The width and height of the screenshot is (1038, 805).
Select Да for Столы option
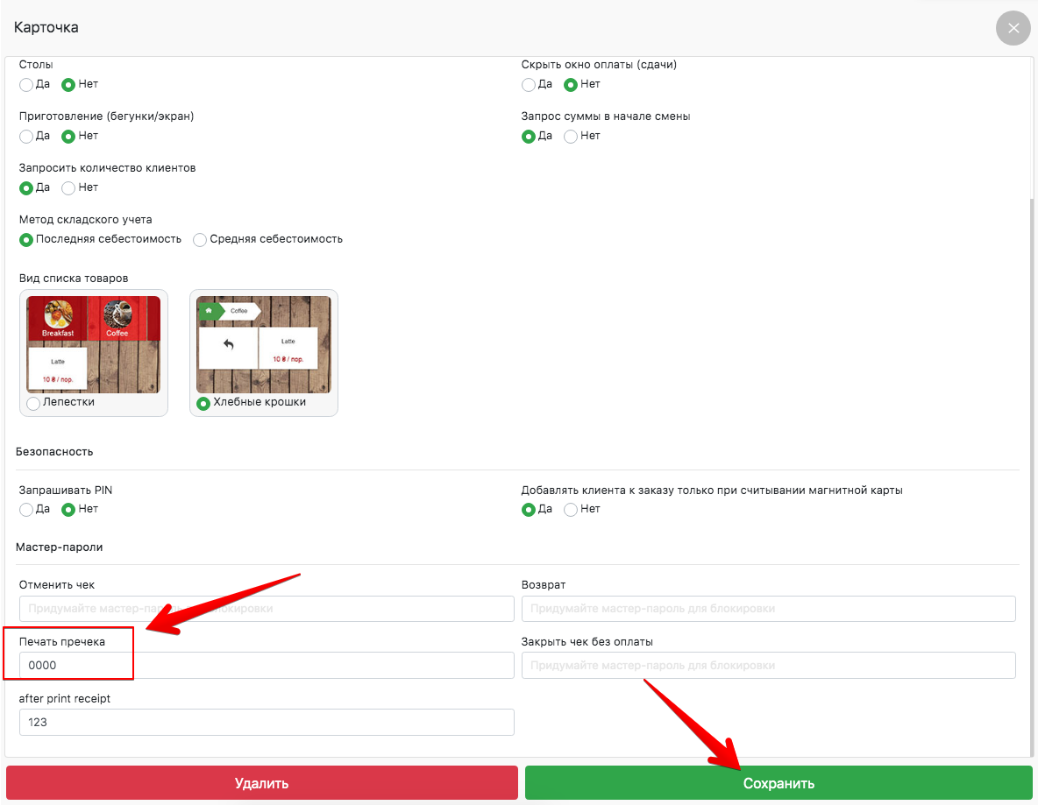(26, 85)
